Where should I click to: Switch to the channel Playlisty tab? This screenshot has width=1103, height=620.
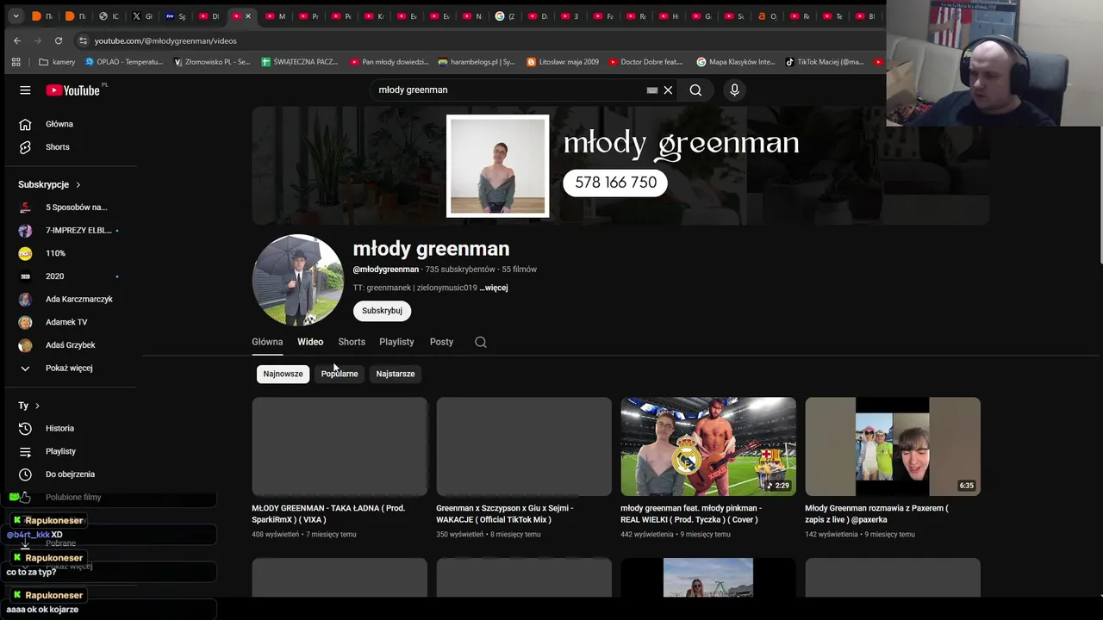tap(396, 342)
